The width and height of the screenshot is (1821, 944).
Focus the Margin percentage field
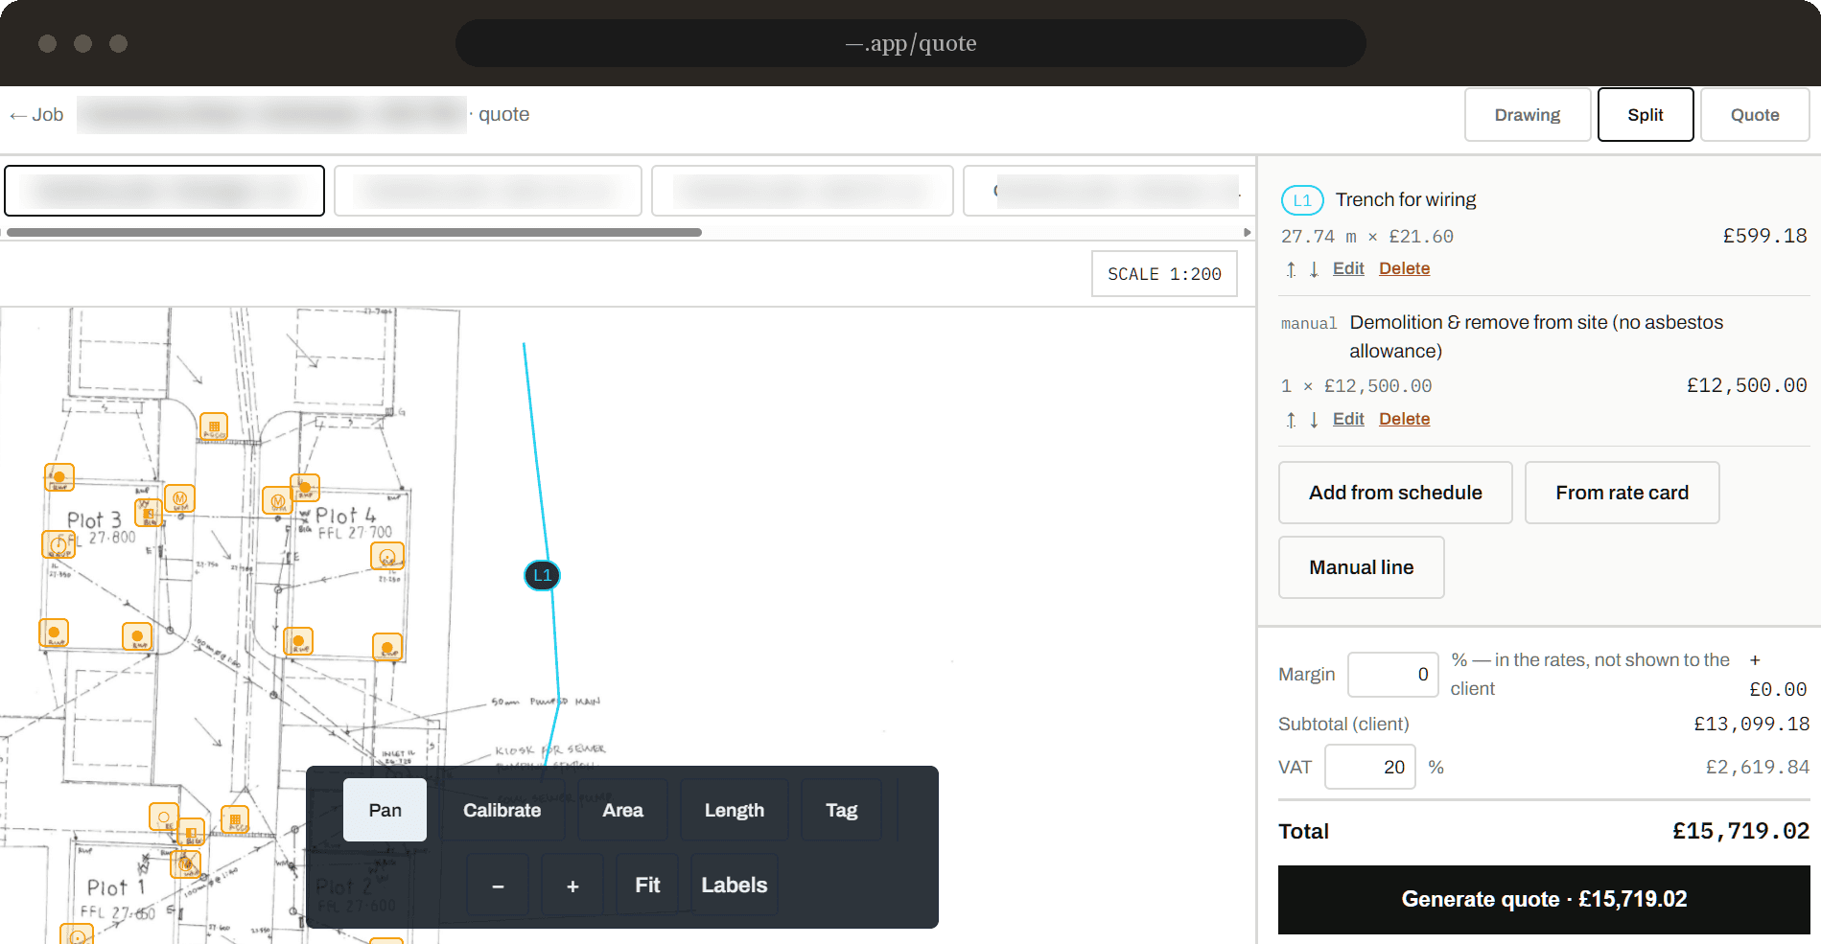click(1392, 675)
